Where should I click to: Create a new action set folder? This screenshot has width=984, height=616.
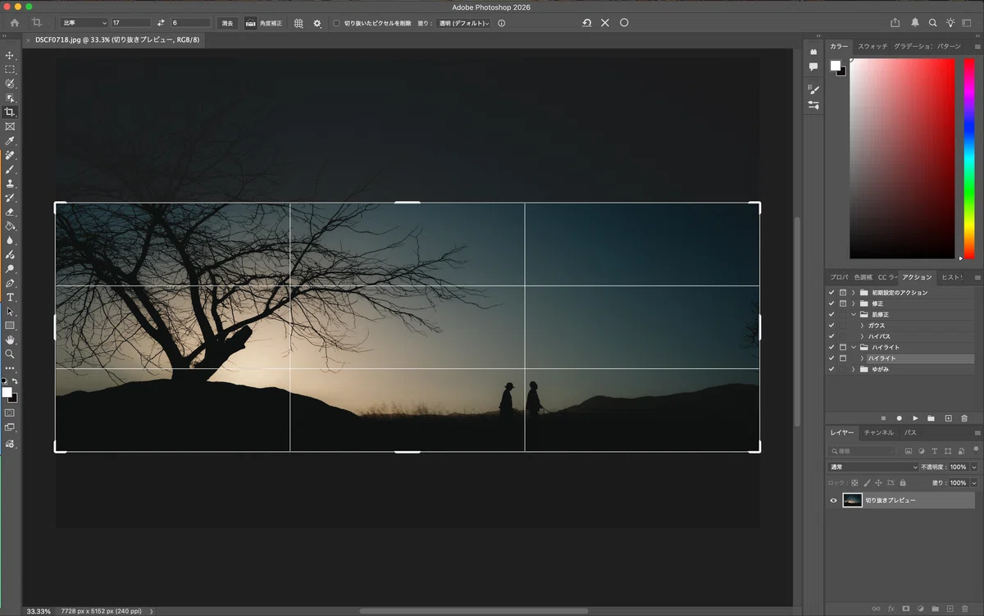pyautogui.click(x=932, y=418)
